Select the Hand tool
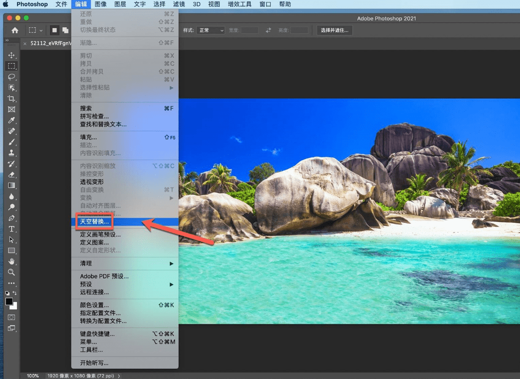 (11, 261)
